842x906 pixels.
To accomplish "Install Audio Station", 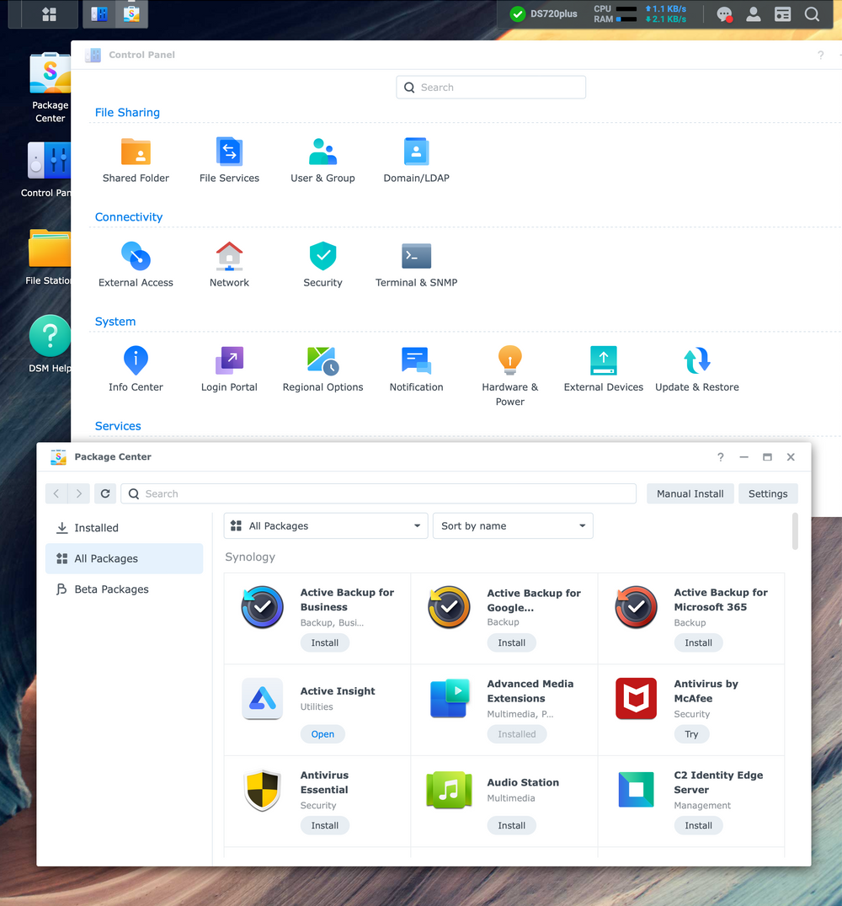I will (x=511, y=825).
